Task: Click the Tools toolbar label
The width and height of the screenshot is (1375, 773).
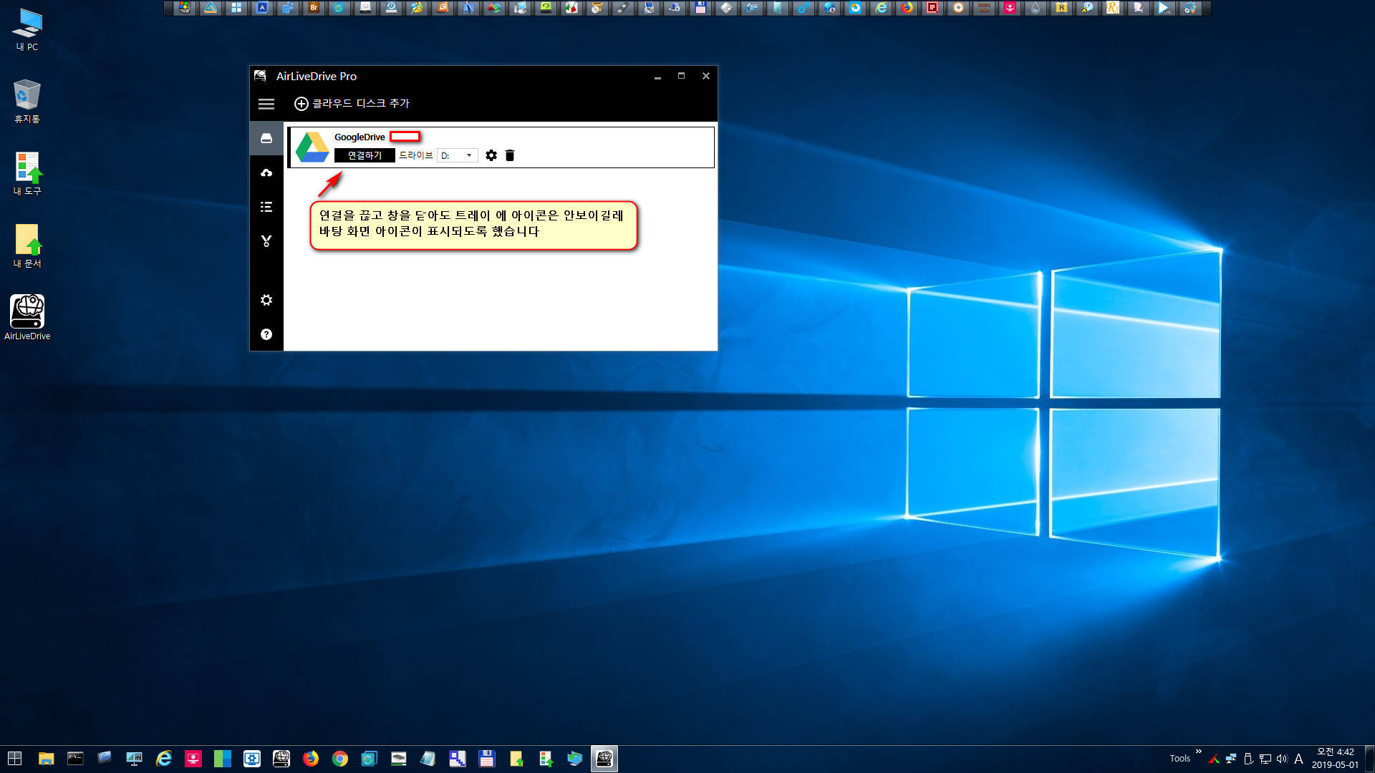Action: [x=1179, y=759]
